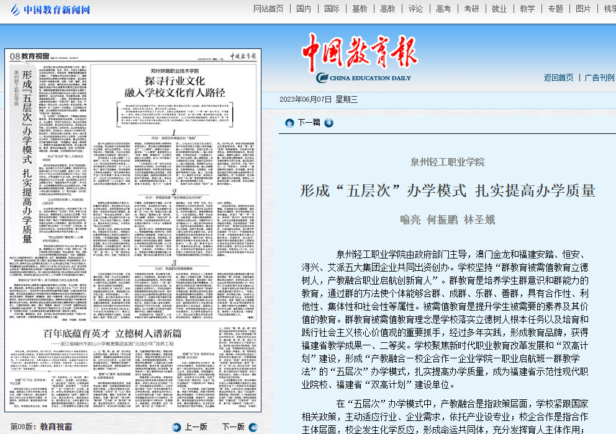Click the vertical 五层次 article in page thumbnail
Screen dimensions: 616x434
[x=27, y=157]
